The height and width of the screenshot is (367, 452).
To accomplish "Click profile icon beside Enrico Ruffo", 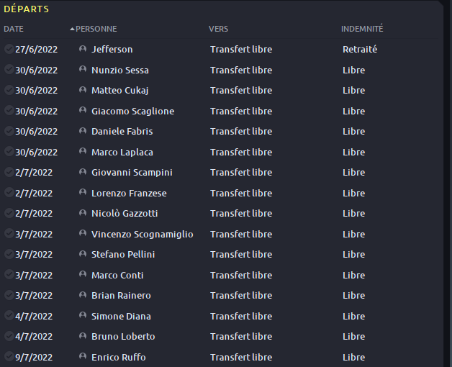I will coord(83,356).
